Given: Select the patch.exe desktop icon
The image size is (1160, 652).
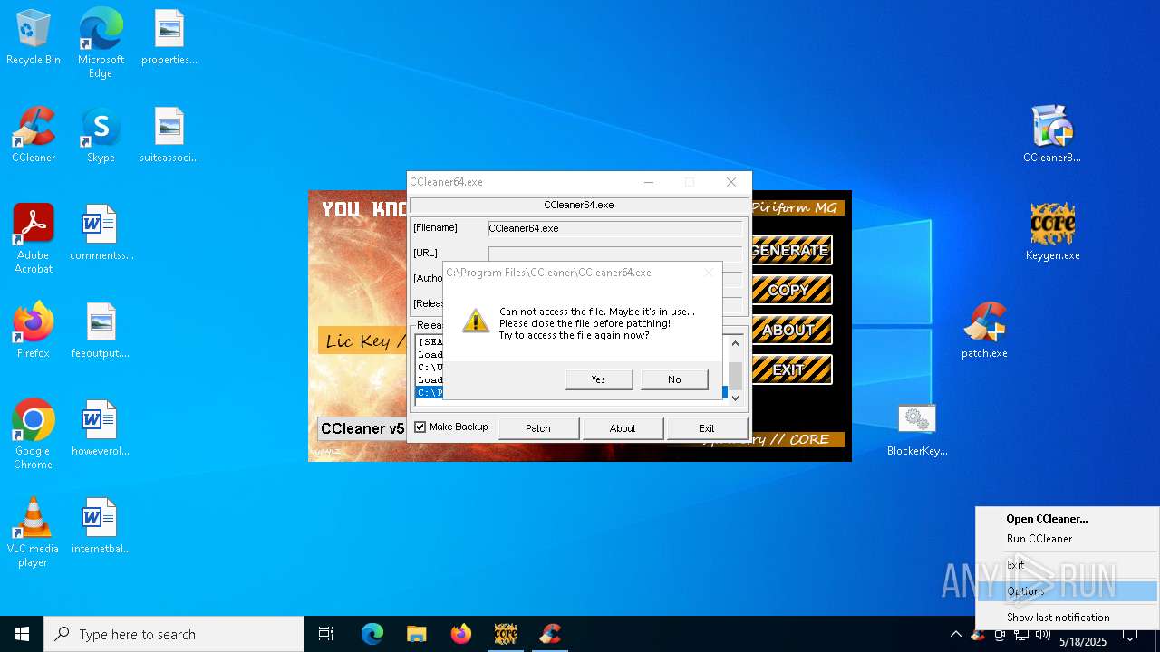Looking at the screenshot, I should click(985, 331).
